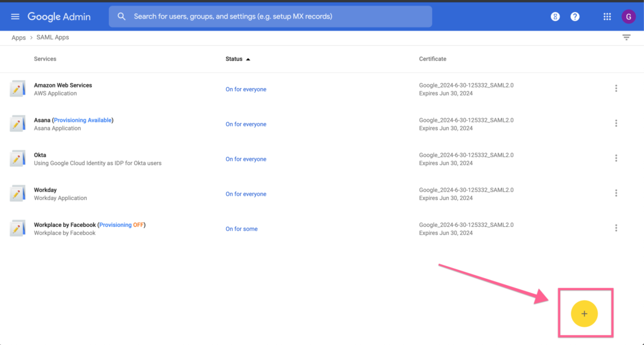Viewport: 644px width, 345px height.
Task: Click the filter list icon
Action: tap(626, 37)
